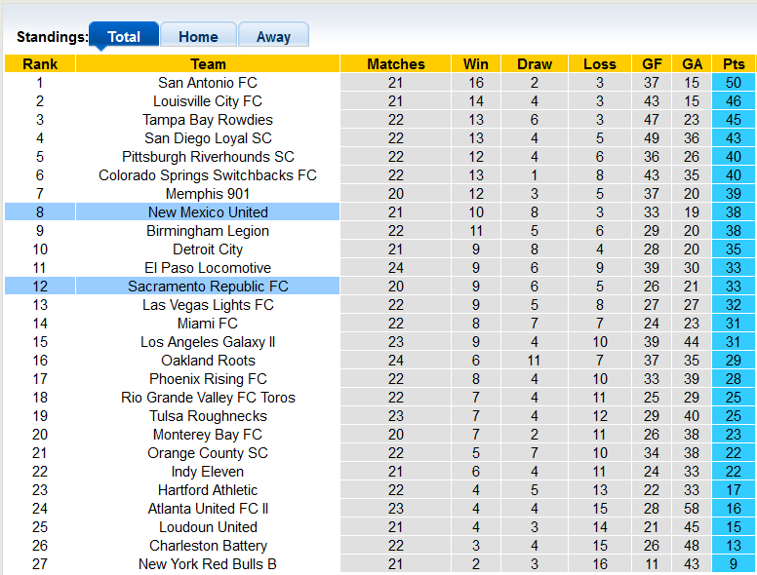
Task: Select the highlighted New Mexico United row
Action: click(208, 212)
